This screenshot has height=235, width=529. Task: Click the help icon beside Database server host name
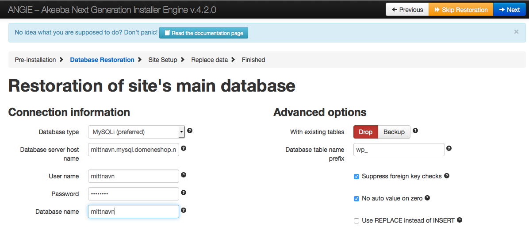(184, 148)
